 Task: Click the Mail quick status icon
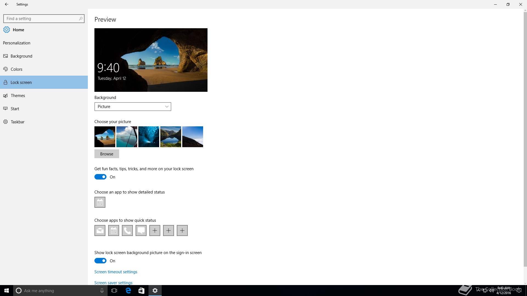pos(100,230)
